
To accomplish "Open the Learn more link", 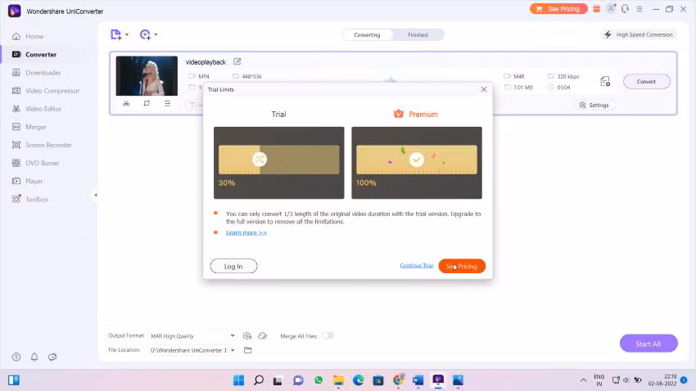I will coord(246,233).
